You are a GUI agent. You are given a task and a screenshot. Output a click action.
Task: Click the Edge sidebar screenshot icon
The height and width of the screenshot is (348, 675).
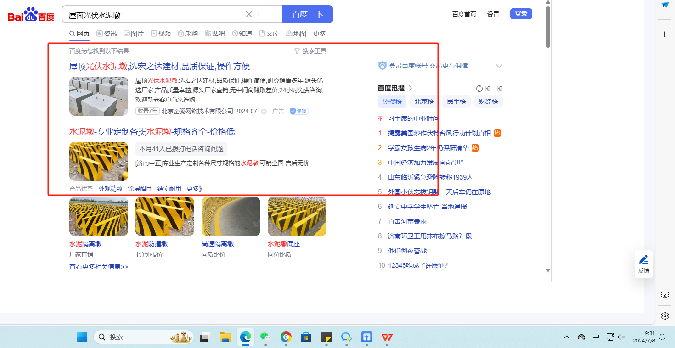click(664, 295)
